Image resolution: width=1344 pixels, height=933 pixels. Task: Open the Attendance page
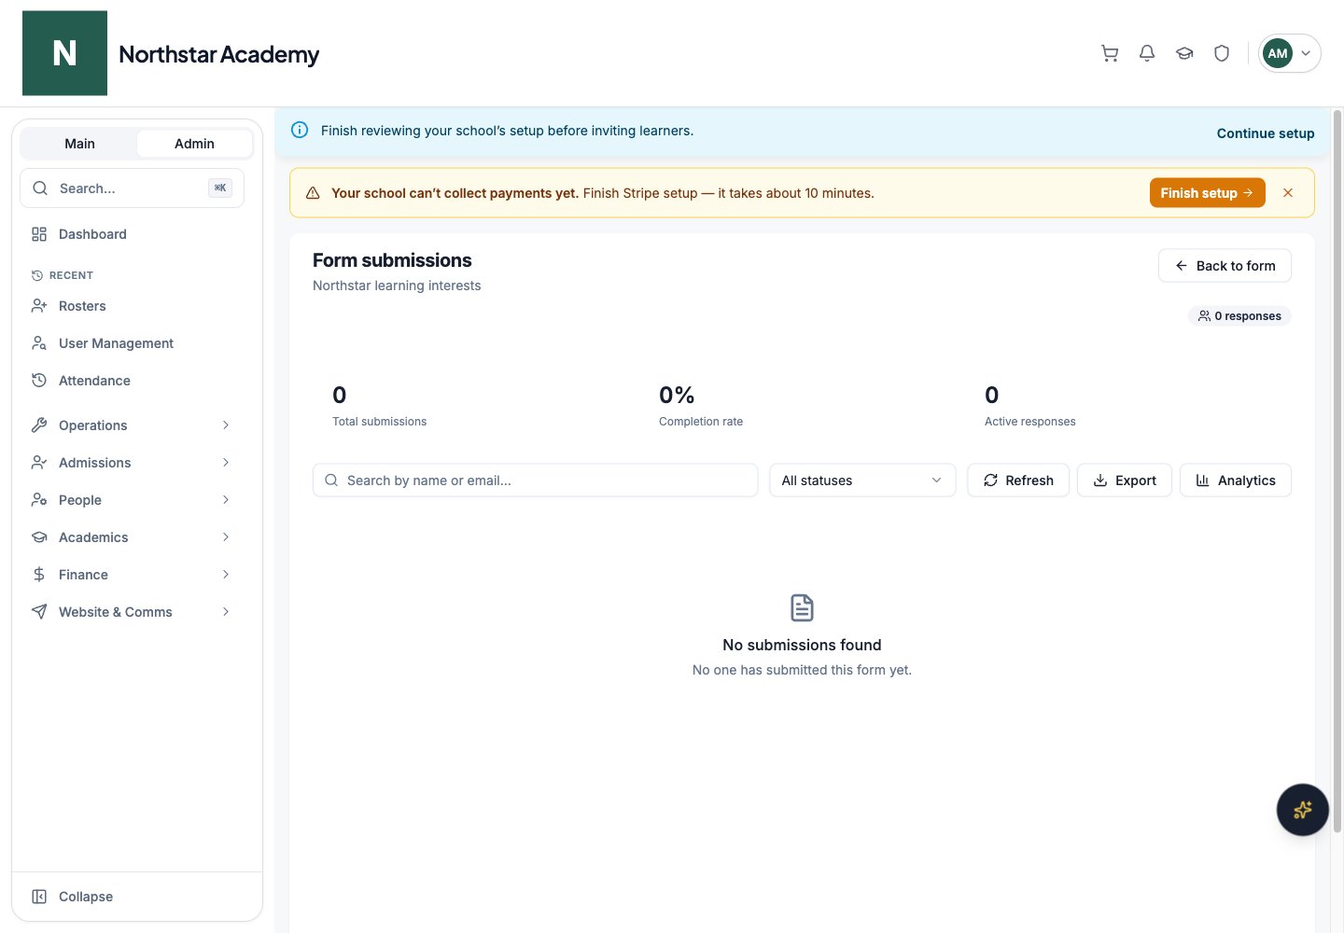pos(132,381)
